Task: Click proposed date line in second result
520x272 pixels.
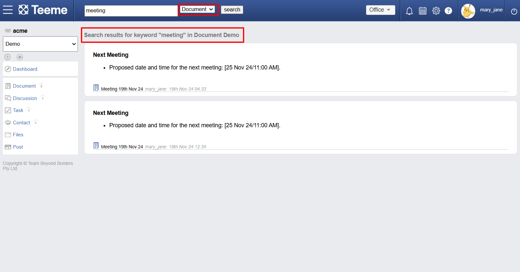Action: point(195,125)
